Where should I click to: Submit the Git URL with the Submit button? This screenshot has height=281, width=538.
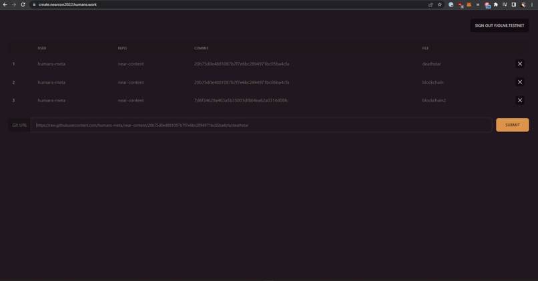[512, 125]
